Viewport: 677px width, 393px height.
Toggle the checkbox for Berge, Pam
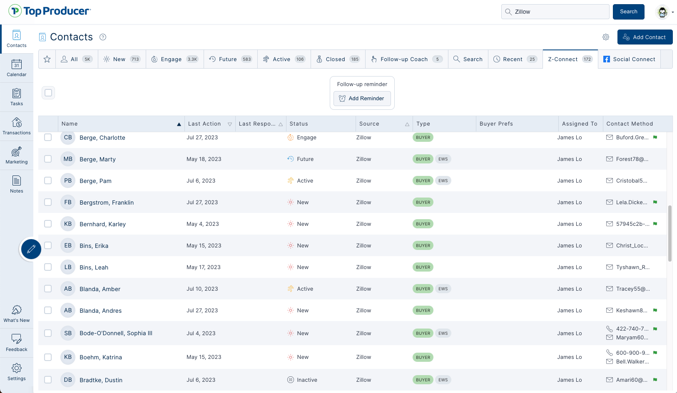pos(48,180)
